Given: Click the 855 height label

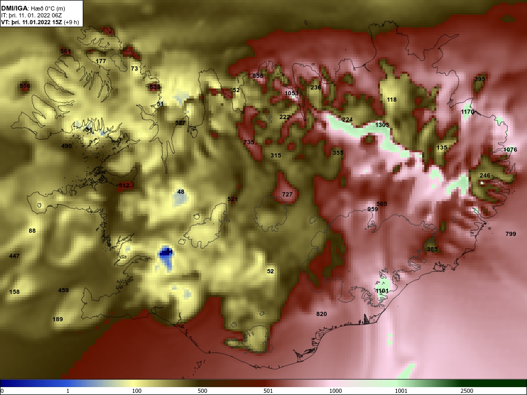Looking at the screenshot, I should click(258, 76).
